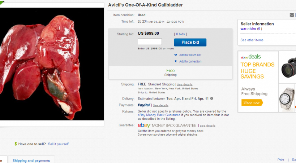Click the star icon for collection
296x163 pixels.
pyautogui.click(x=176, y=61)
